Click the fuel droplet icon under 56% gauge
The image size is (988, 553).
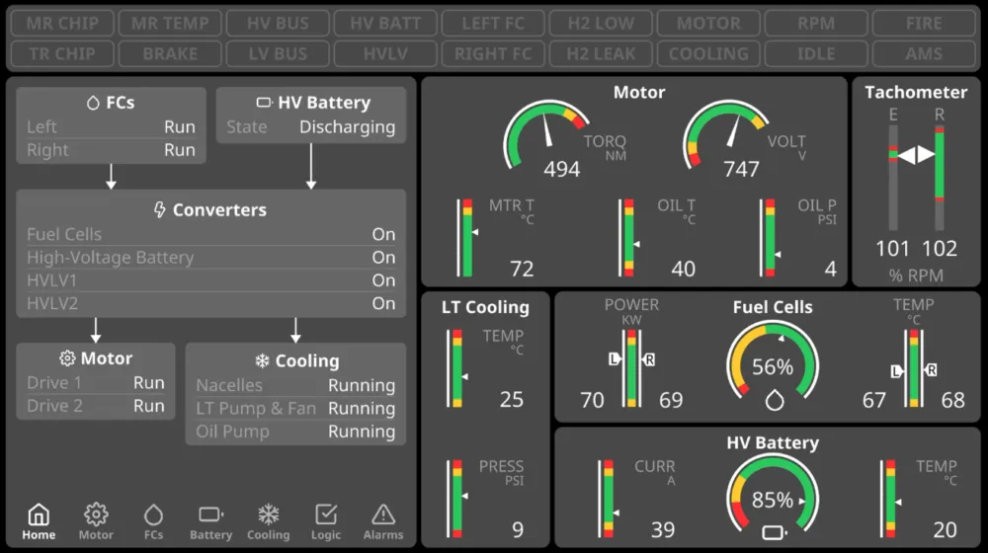775,400
